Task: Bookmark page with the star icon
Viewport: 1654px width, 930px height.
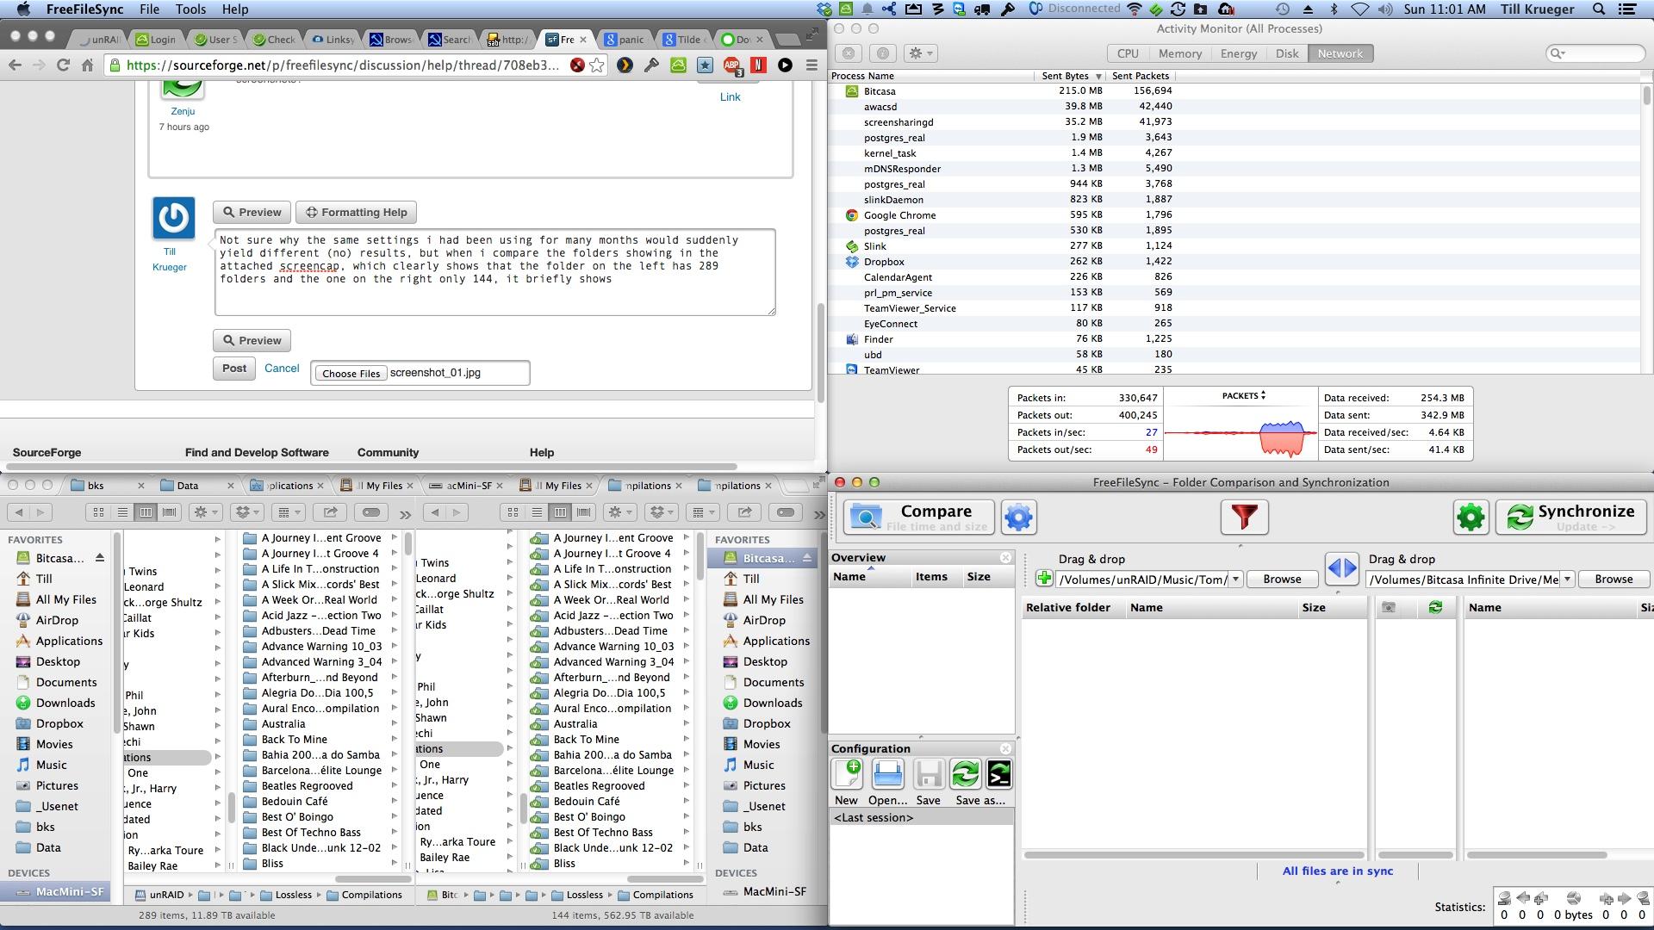Action: coord(596,65)
